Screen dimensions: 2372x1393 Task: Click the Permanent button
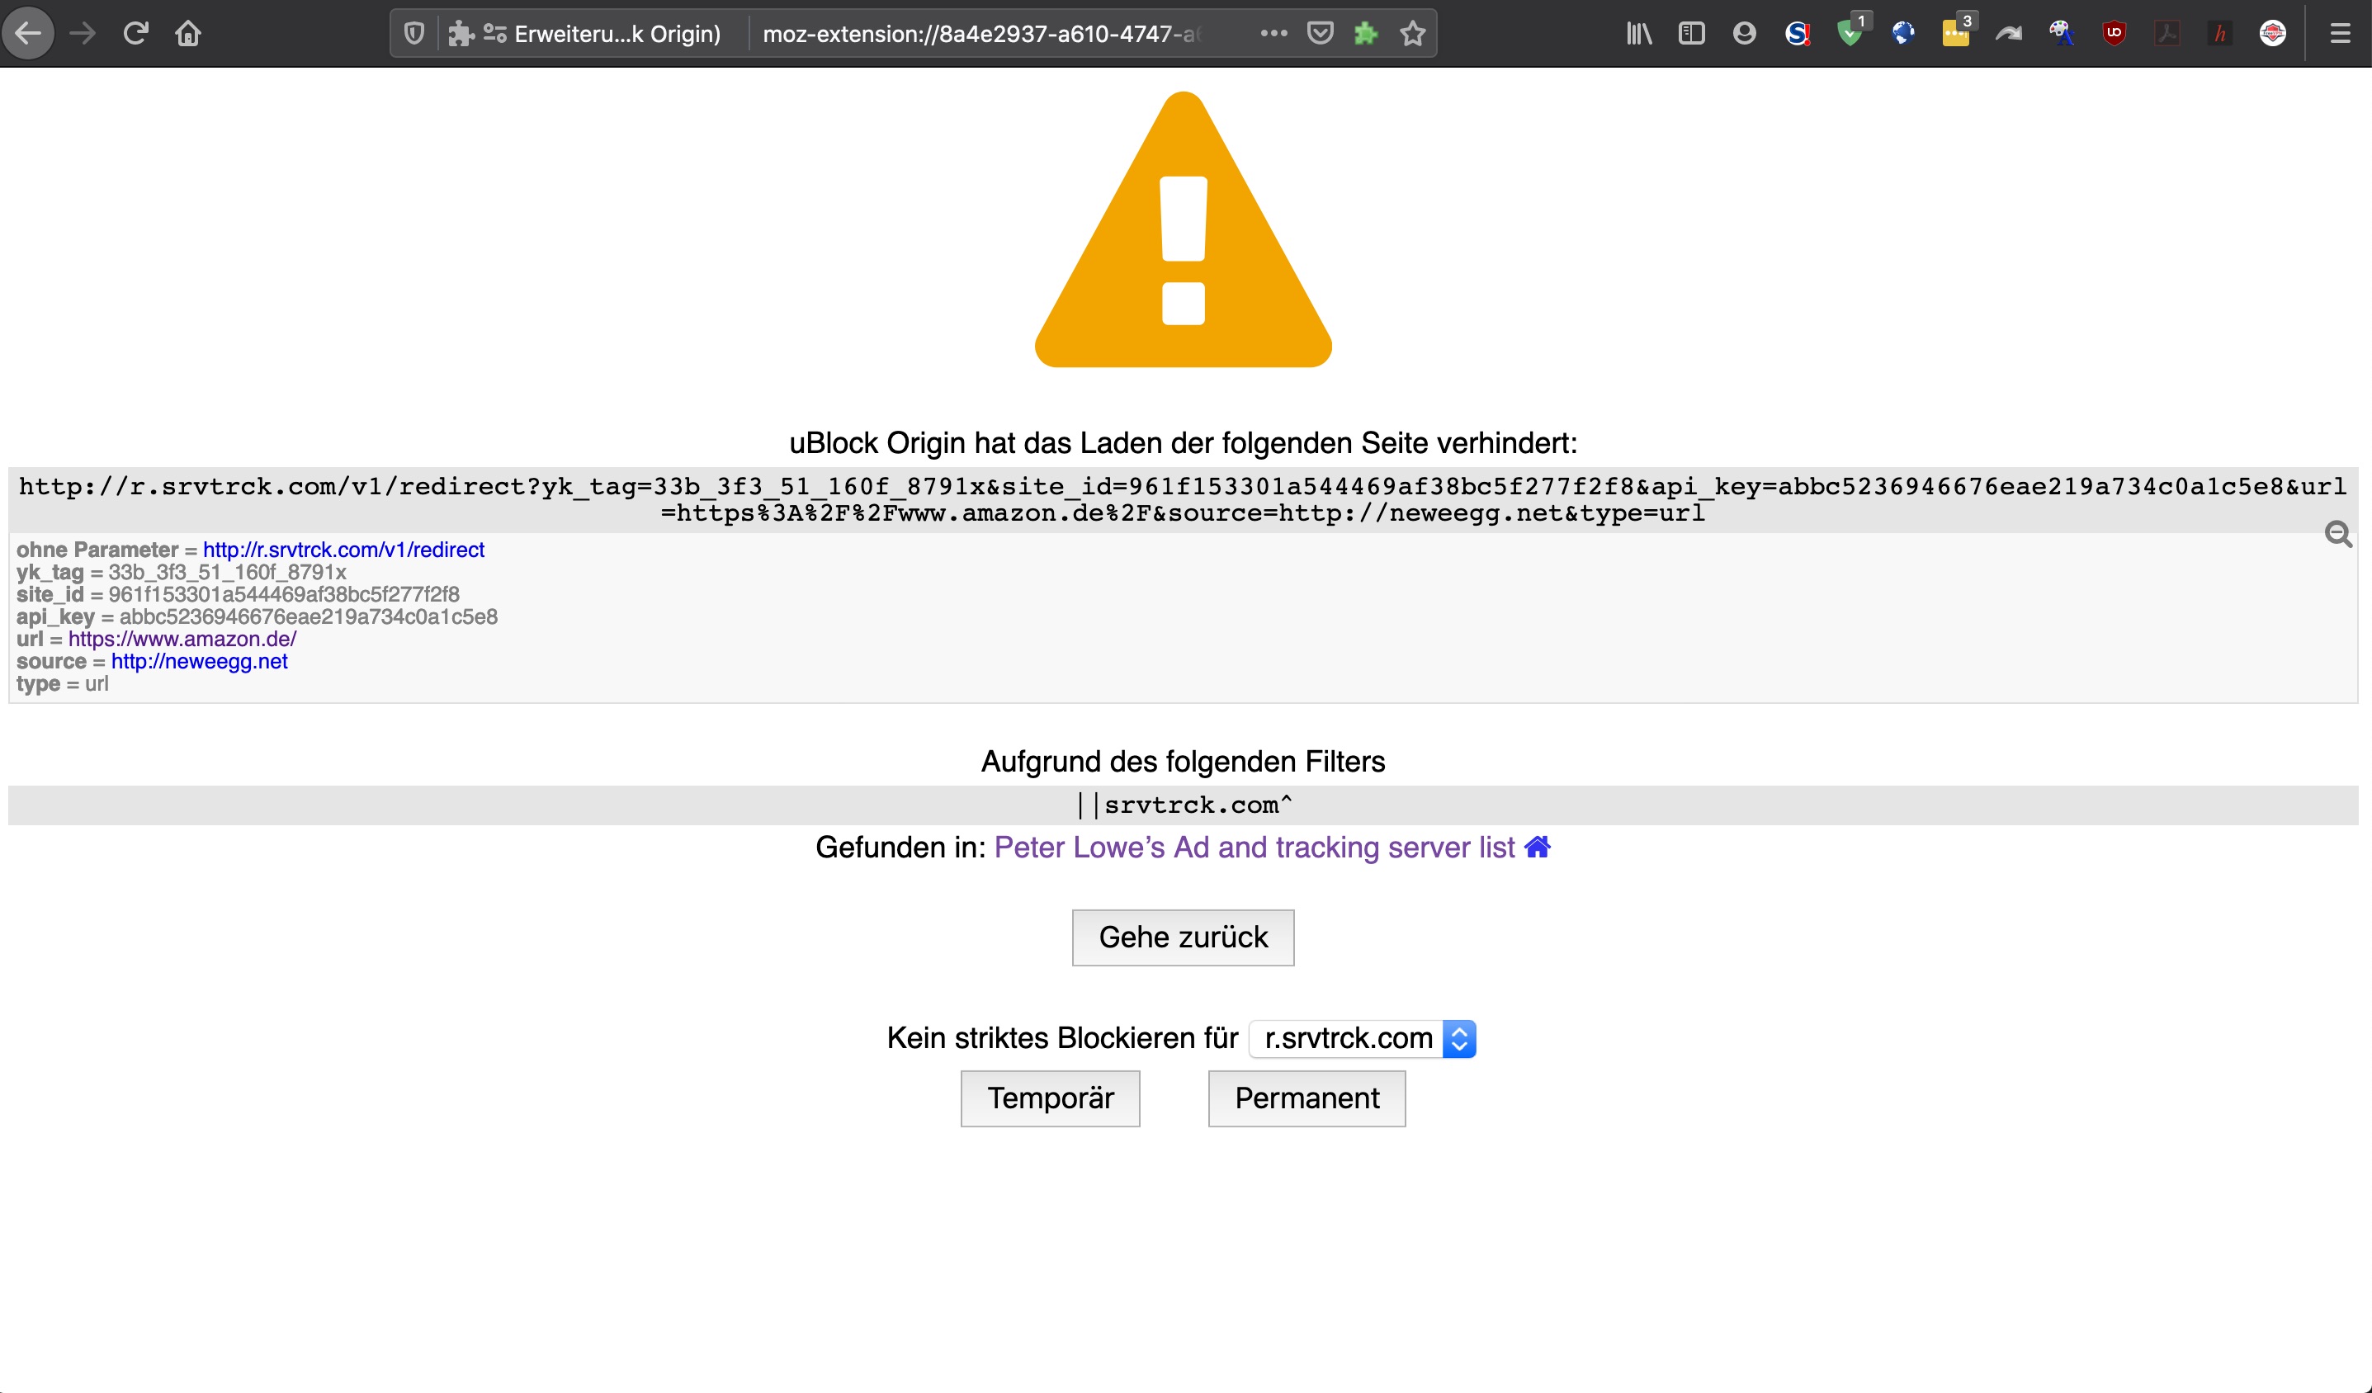(x=1306, y=1098)
